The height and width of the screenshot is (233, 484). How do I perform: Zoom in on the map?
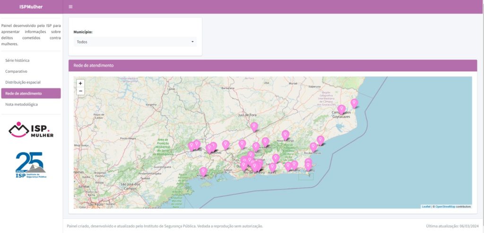(80, 83)
